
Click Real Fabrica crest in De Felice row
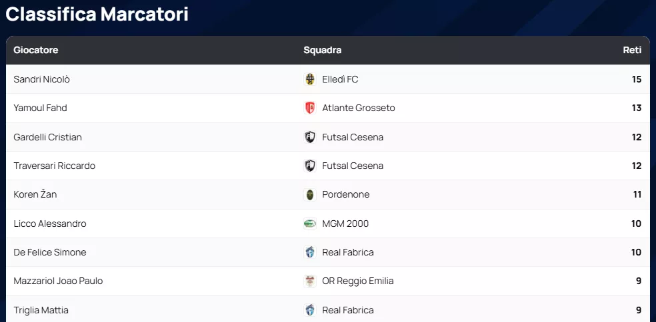coord(309,252)
